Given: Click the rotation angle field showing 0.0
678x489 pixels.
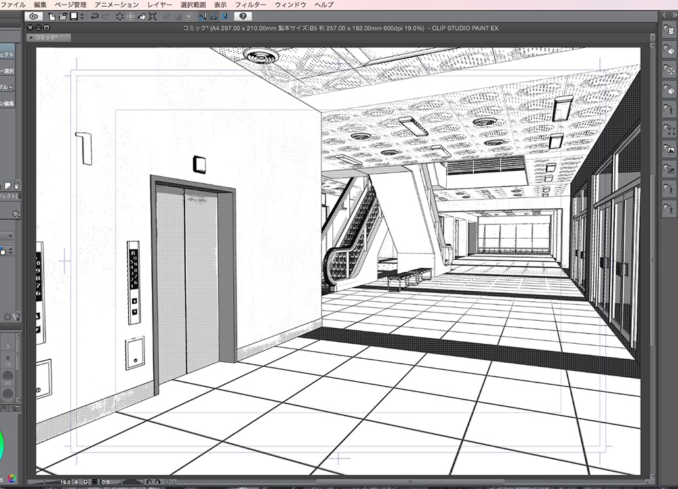Looking at the screenshot, I should (x=106, y=482).
